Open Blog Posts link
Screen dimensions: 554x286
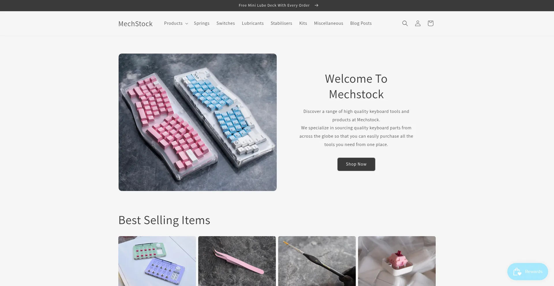(x=361, y=23)
